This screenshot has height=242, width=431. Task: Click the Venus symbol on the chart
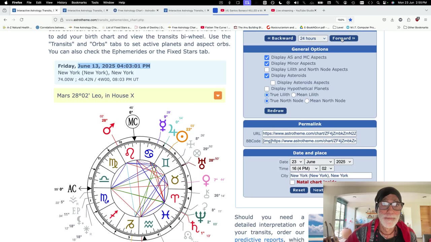[206, 181]
